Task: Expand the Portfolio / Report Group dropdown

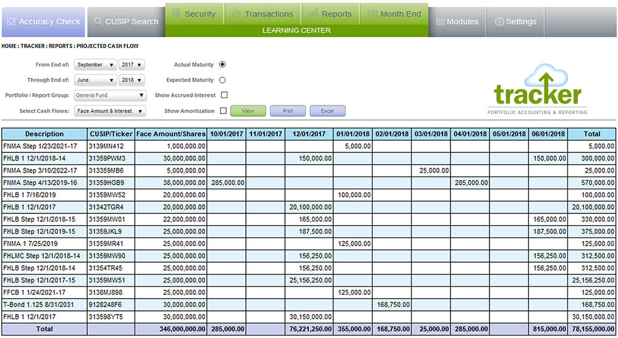Action: tap(110, 96)
